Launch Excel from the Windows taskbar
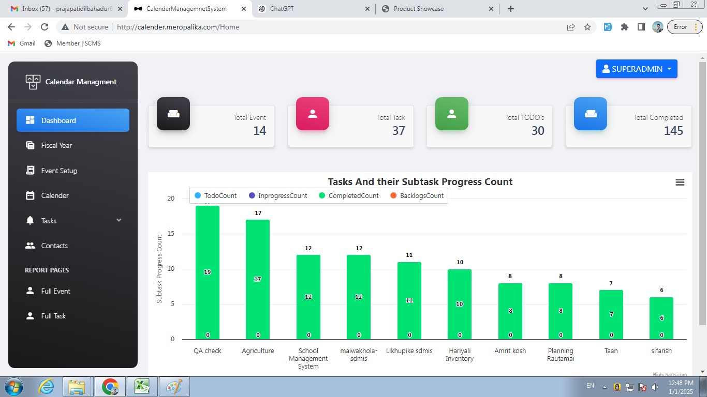The image size is (707, 397). point(141,387)
